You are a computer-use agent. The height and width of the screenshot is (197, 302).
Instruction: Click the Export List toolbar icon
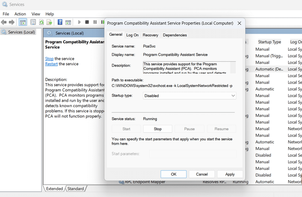(49, 22)
